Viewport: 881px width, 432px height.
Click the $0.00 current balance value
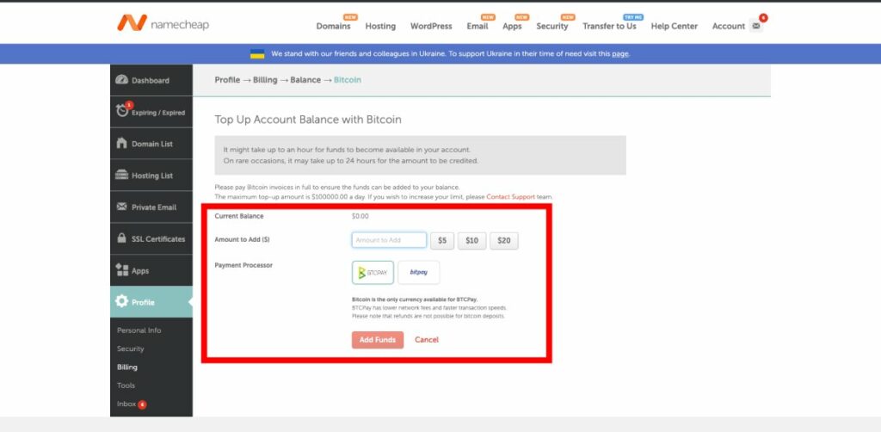(x=360, y=216)
